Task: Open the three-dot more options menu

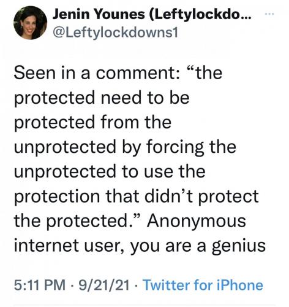Action: (x=269, y=14)
